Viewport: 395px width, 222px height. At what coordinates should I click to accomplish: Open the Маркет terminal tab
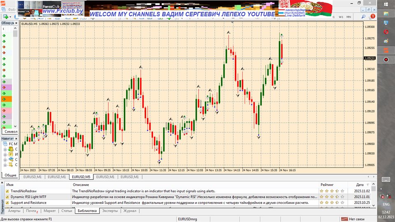point(50,210)
